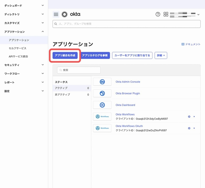Open the 詳細 dropdown button
Screen dimensions: 205x188
[161, 55]
